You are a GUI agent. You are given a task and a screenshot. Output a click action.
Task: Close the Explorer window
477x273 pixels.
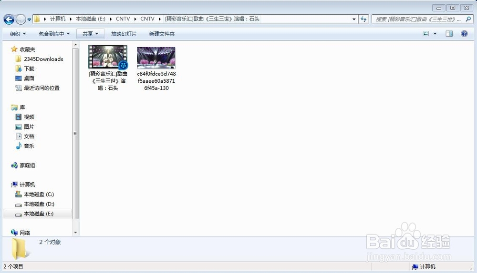[467, 8]
